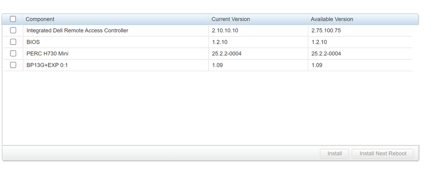The image size is (436, 176).
Task: Click the Install button
Action: pyautogui.click(x=334, y=153)
